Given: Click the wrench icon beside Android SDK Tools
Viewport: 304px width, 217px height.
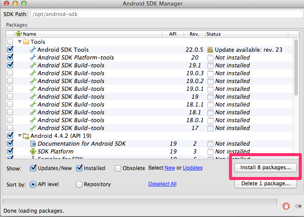Looking at the screenshot, I should (x=33, y=50).
